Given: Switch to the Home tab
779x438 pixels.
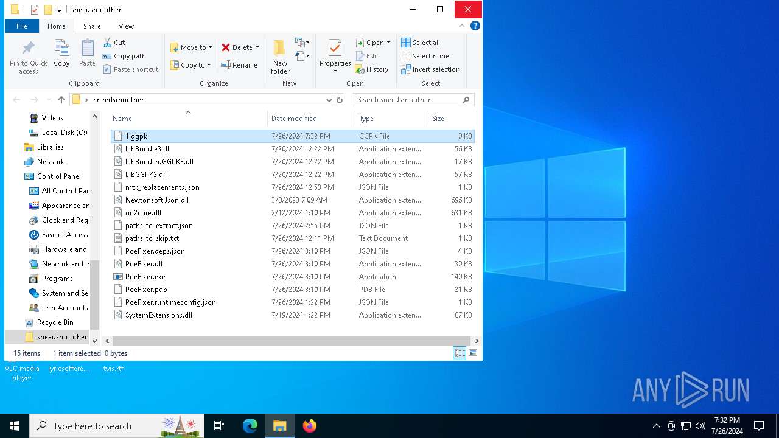Looking at the screenshot, I should pyautogui.click(x=57, y=26).
